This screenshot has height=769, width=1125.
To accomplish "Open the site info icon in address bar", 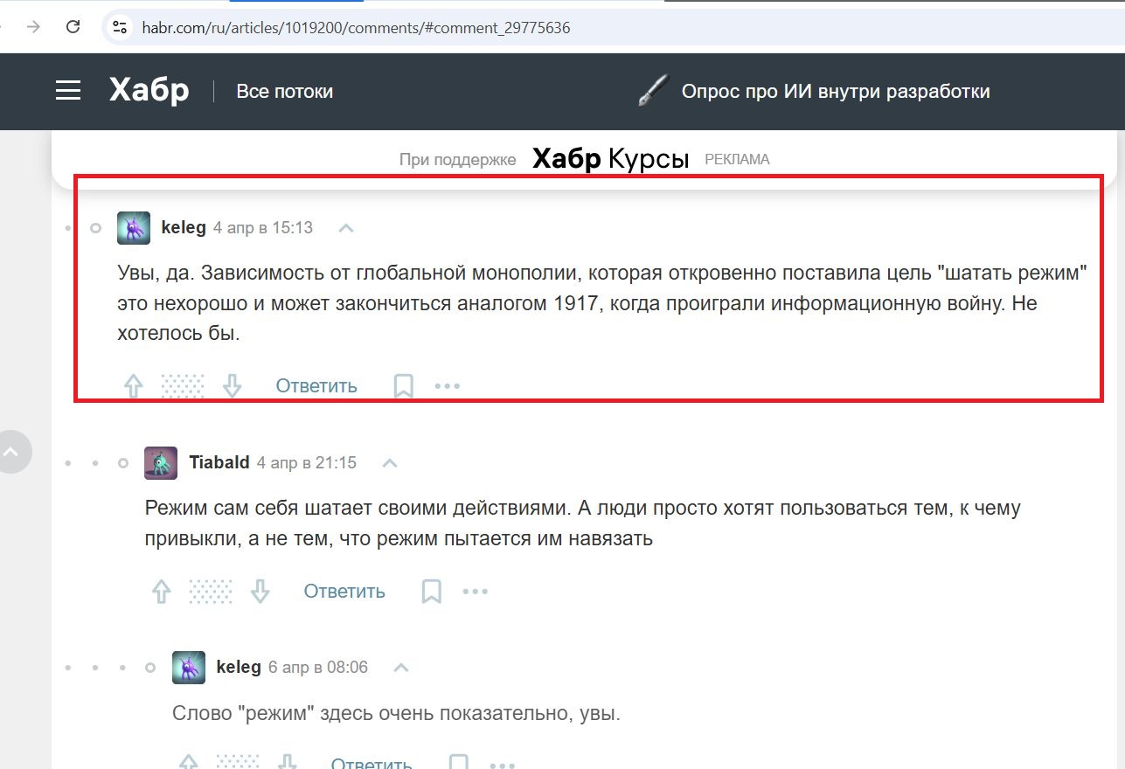I will [x=120, y=27].
